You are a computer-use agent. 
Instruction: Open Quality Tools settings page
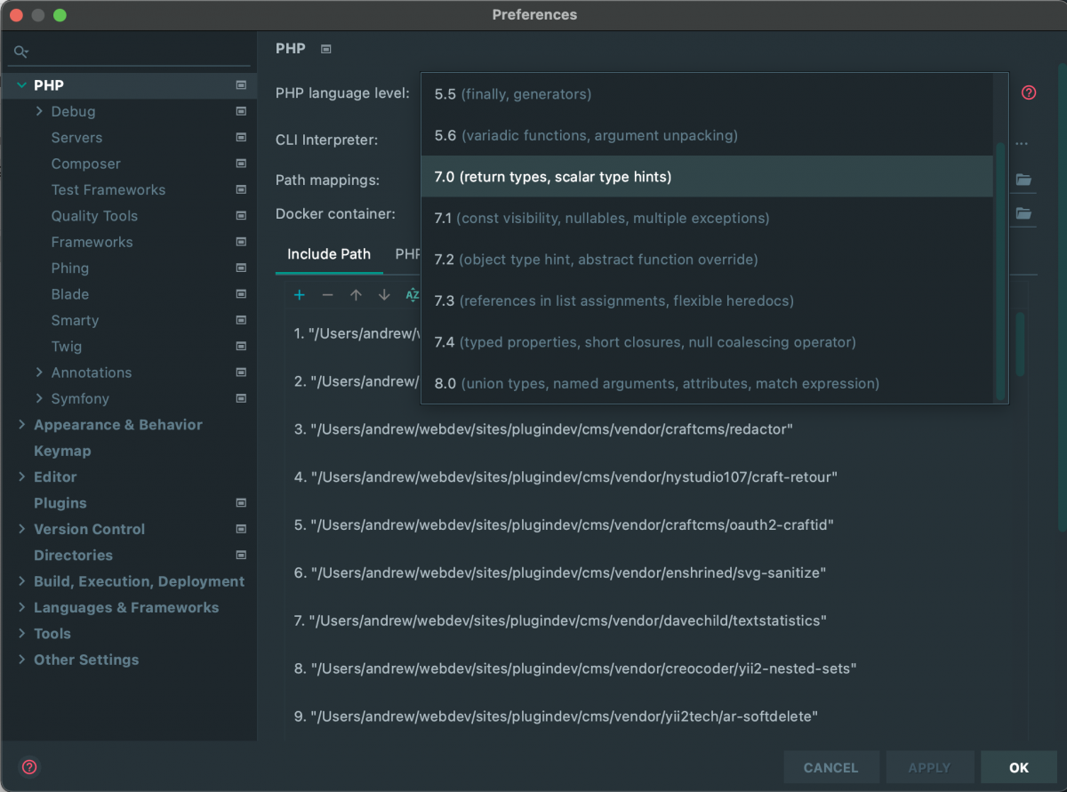[x=94, y=216]
